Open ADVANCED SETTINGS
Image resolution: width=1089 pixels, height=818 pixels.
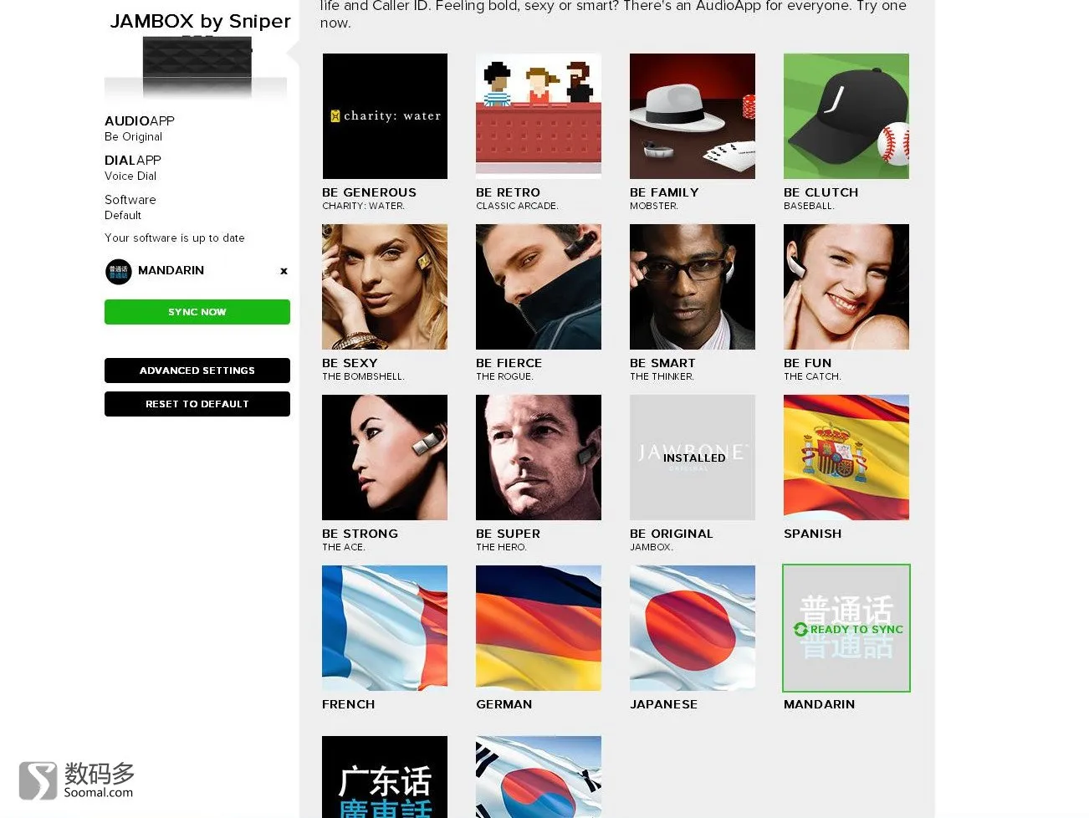pyautogui.click(x=197, y=371)
